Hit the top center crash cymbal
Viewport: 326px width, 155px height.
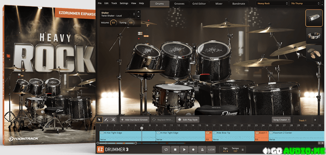tap(226, 25)
